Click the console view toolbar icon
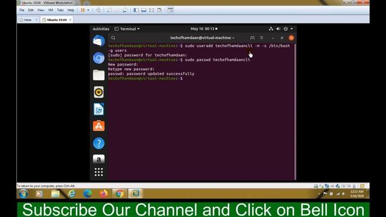Screen dimensions: 386x217 (170, 10)
